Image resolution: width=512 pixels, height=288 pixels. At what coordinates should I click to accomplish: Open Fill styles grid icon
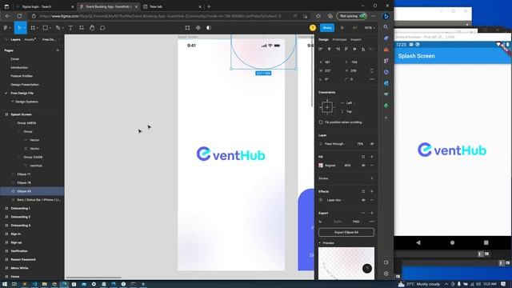[x=363, y=157]
